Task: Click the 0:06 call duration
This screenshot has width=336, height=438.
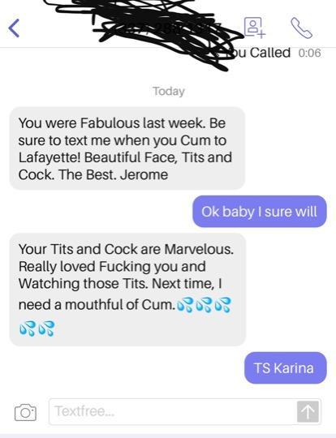Action: coord(309,53)
